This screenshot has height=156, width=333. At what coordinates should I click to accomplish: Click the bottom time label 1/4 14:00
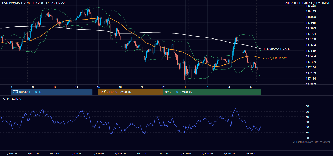click(77, 154)
